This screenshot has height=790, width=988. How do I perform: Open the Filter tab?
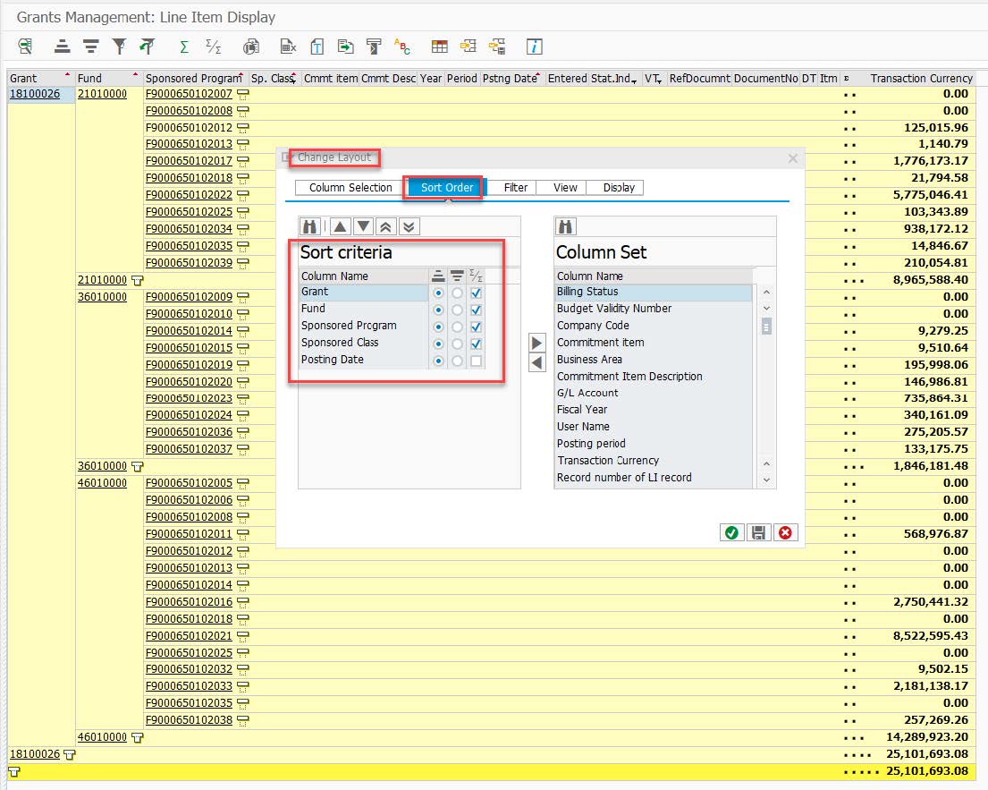tap(515, 188)
